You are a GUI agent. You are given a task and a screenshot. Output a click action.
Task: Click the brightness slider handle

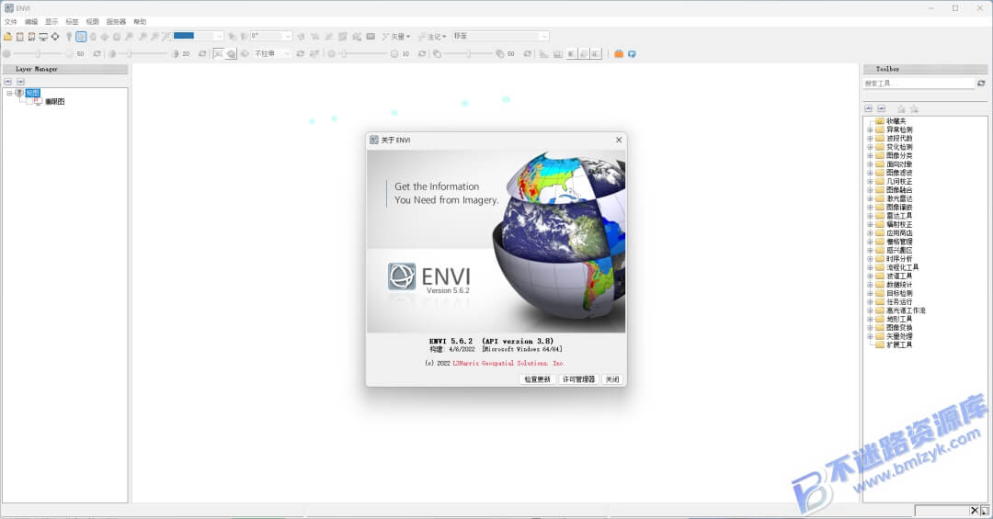click(38, 54)
